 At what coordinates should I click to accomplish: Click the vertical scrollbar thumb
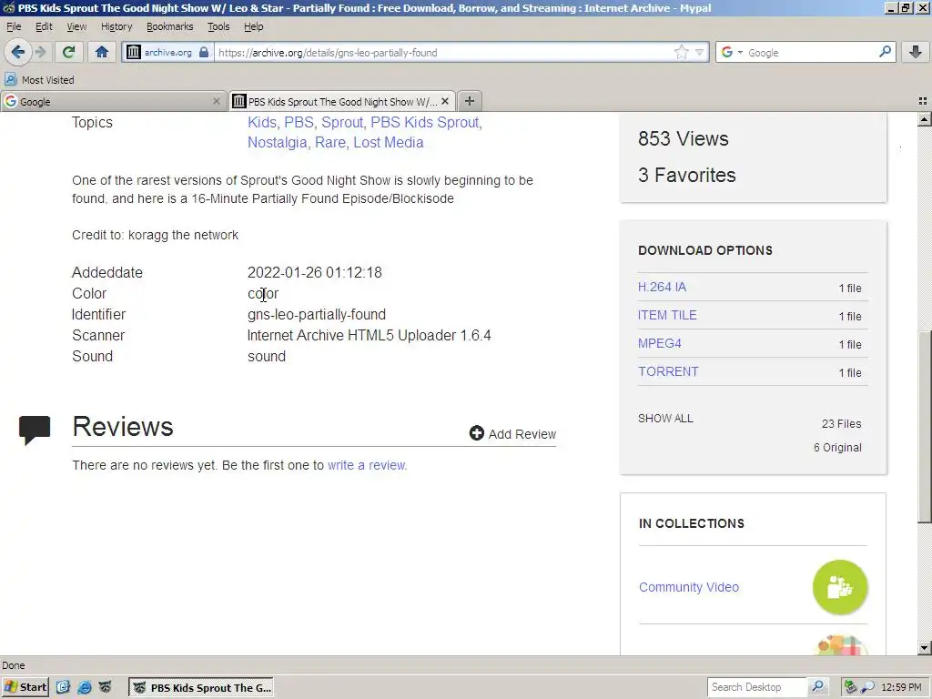[924, 426]
